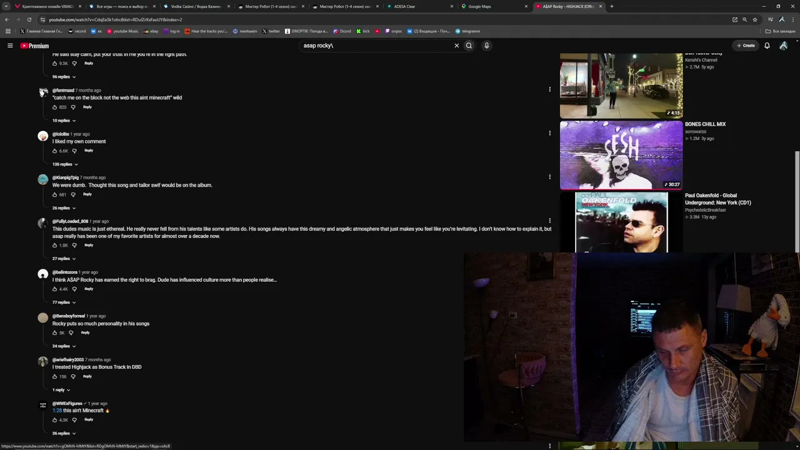The image size is (800, 450).
Task: Open the browser zoom indicator
Action: coord(744,19)
